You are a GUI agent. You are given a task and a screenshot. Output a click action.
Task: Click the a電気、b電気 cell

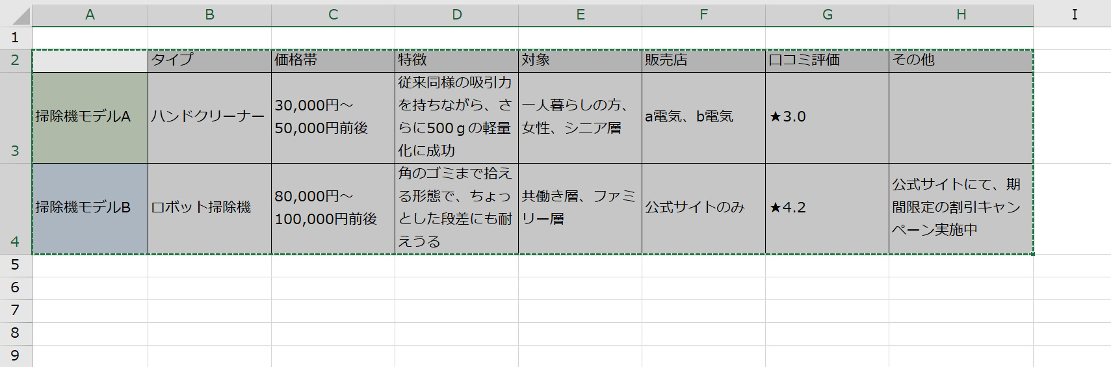pyautogui.click(x=703, y=118)
